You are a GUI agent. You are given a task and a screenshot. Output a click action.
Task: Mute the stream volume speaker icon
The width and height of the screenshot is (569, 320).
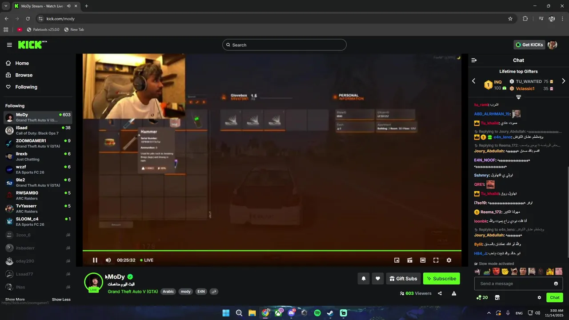point(108,260)
